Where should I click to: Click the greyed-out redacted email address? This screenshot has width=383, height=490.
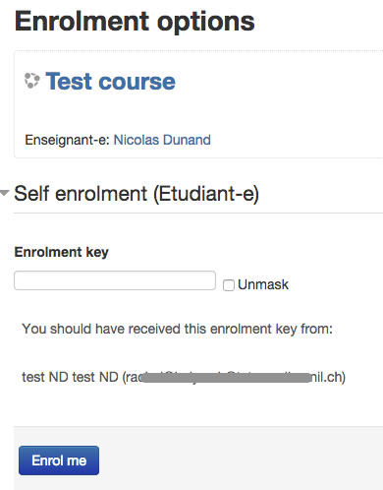227,378
